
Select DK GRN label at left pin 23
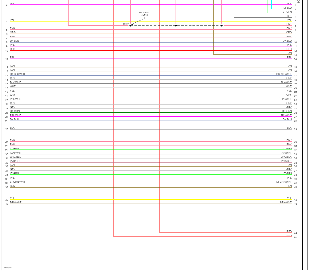(15, 111)
